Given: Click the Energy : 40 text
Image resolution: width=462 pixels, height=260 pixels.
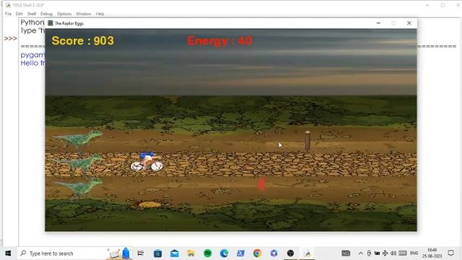Looking at the screenshot, I should (219, 40).
